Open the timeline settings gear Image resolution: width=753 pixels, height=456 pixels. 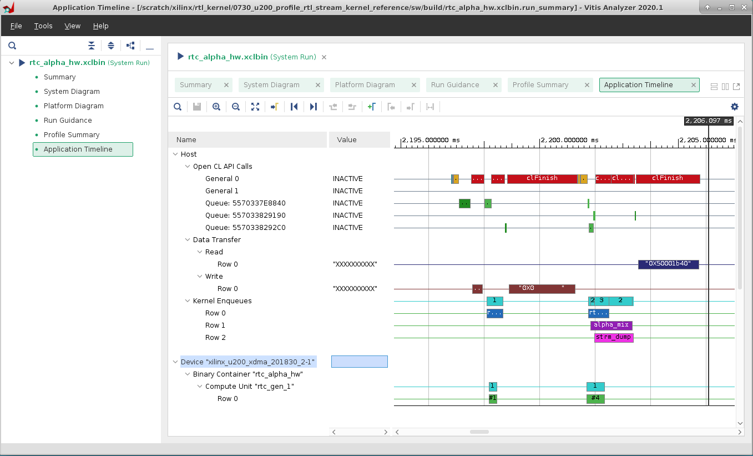pos(735,106)
